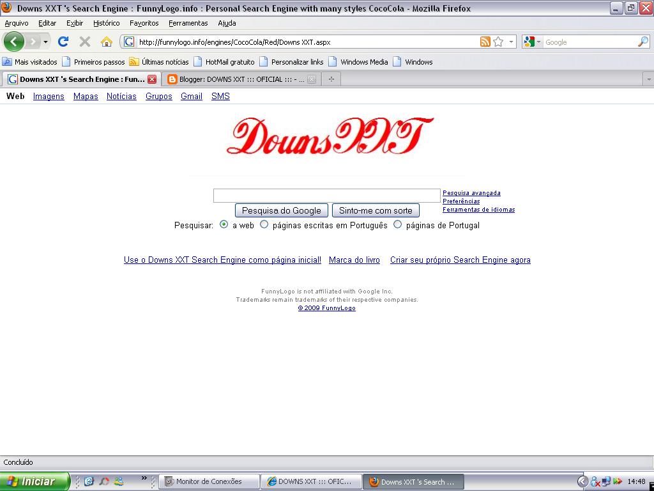Select 'páginas escritas em Português' radio button
The height and width of the screenshot is (491, 654).
[264, 224]
